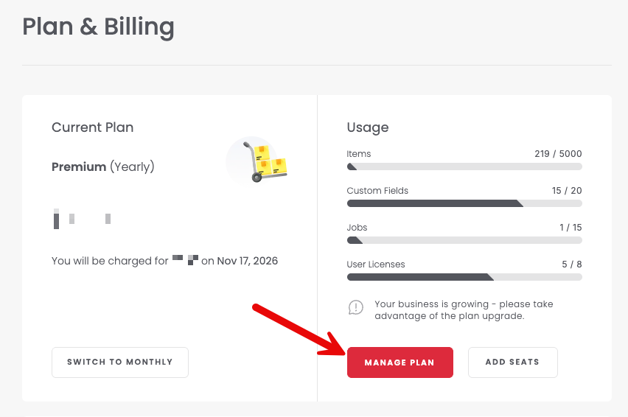Screen dimensions: 628x417
Task: Click the Manage Plan button
Action: [400, 362]
